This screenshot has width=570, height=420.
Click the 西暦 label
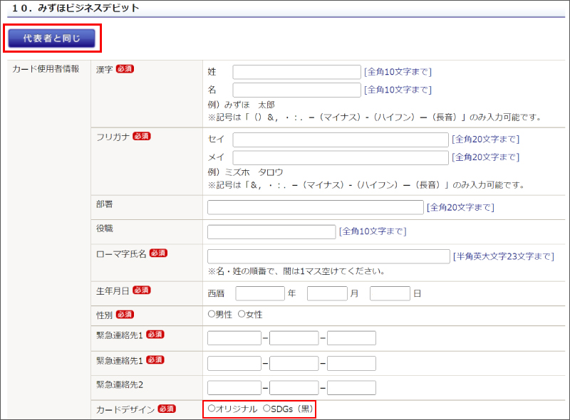[217, 293]
